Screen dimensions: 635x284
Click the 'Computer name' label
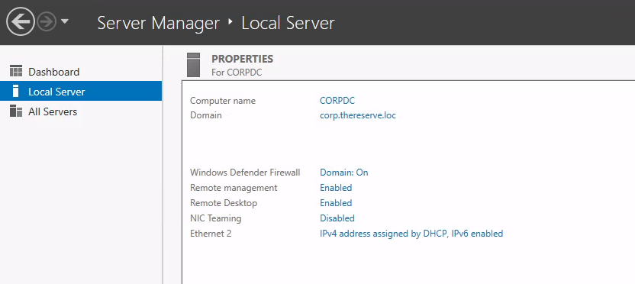[223, 101]
